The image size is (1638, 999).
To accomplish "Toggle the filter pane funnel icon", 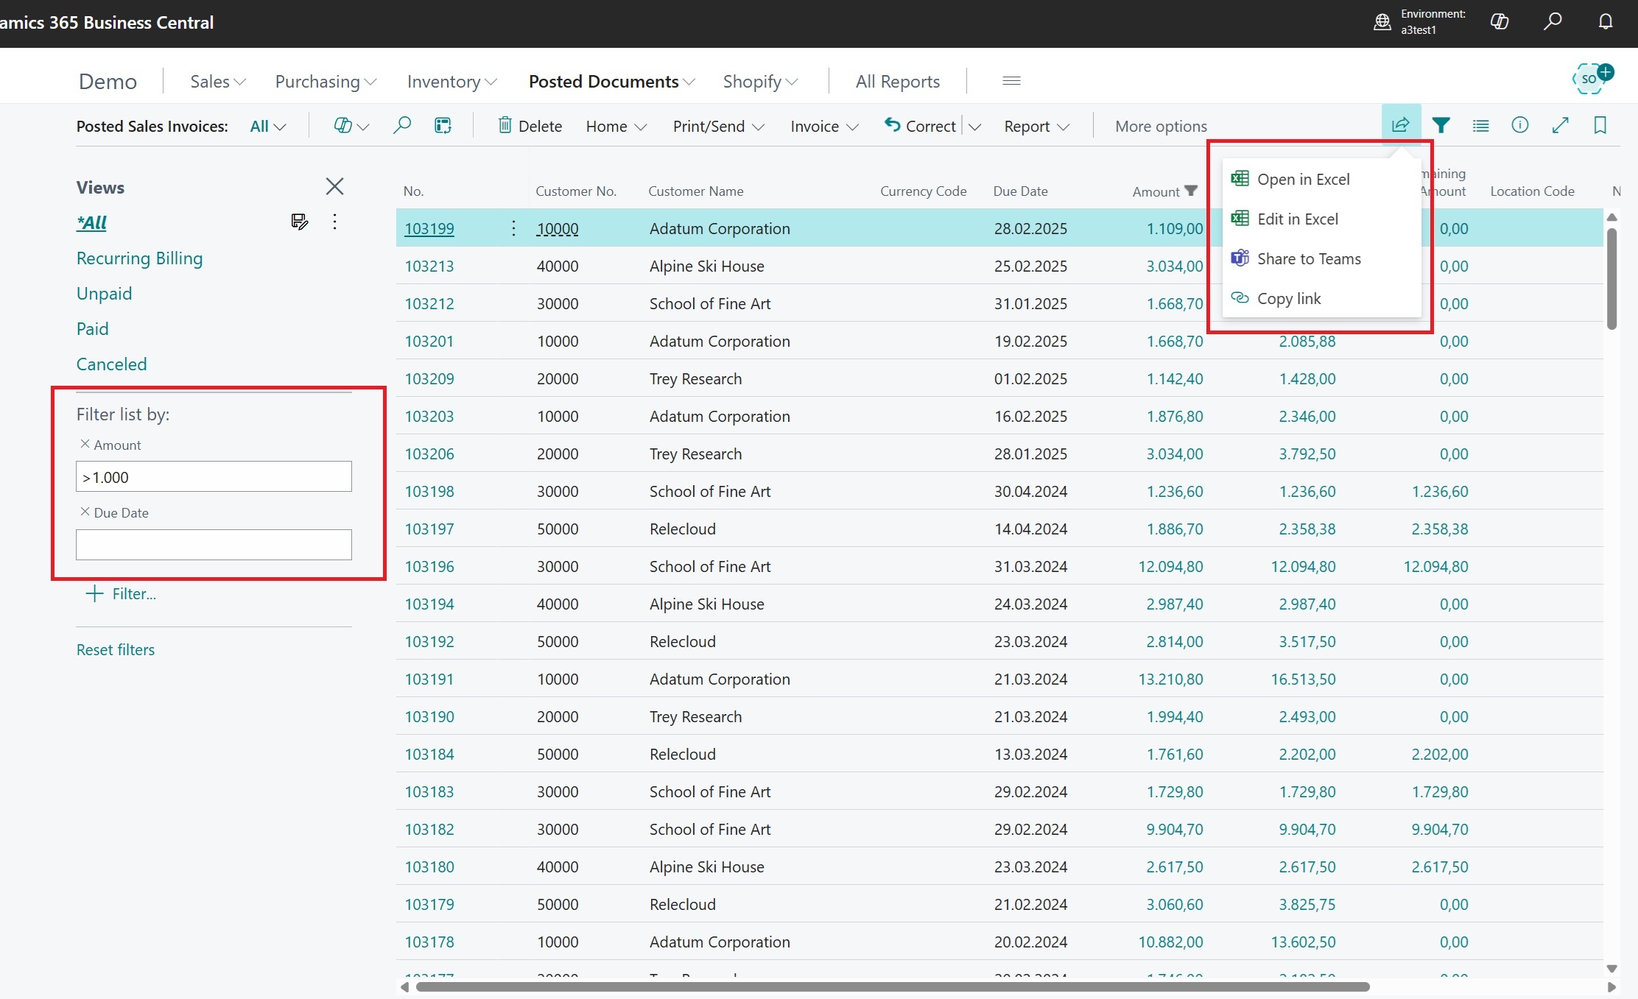I will pyautogui.click(x=1441, y=126).
